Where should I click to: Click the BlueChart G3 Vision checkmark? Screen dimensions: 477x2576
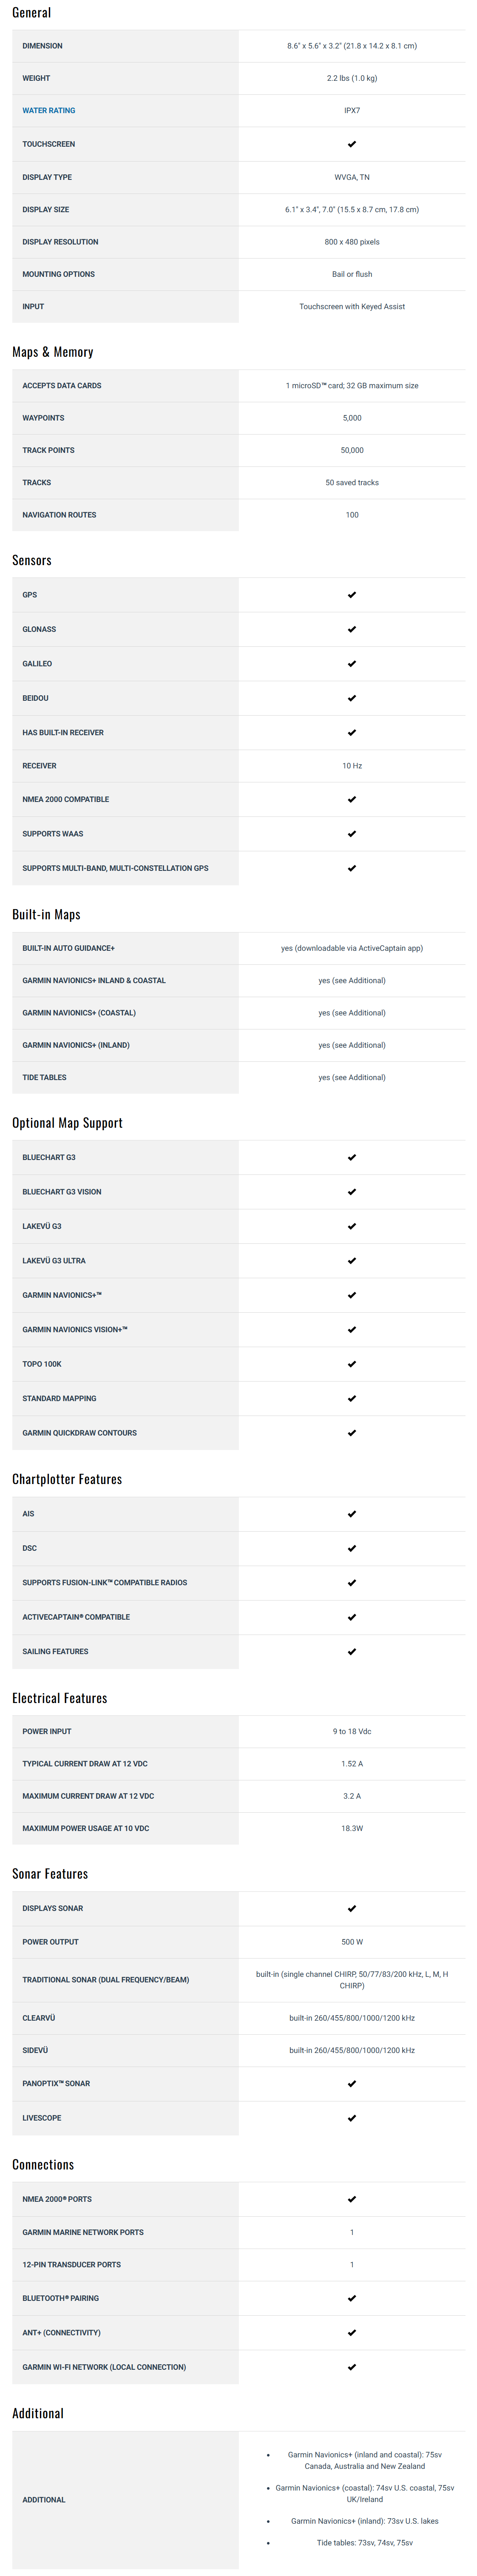point(352,1192)
